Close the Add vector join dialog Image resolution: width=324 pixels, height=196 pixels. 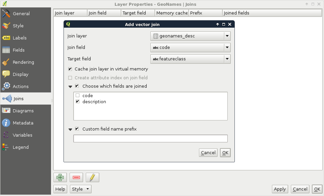point(229,24)
